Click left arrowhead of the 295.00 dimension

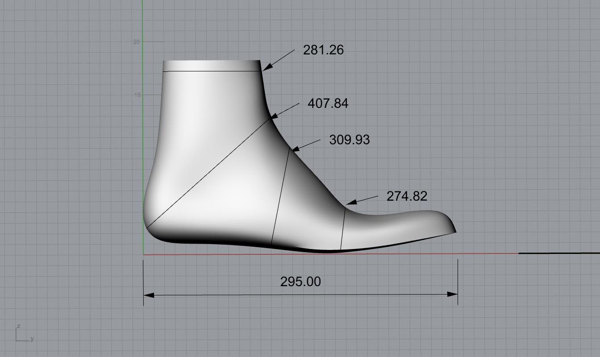(149, 295)
